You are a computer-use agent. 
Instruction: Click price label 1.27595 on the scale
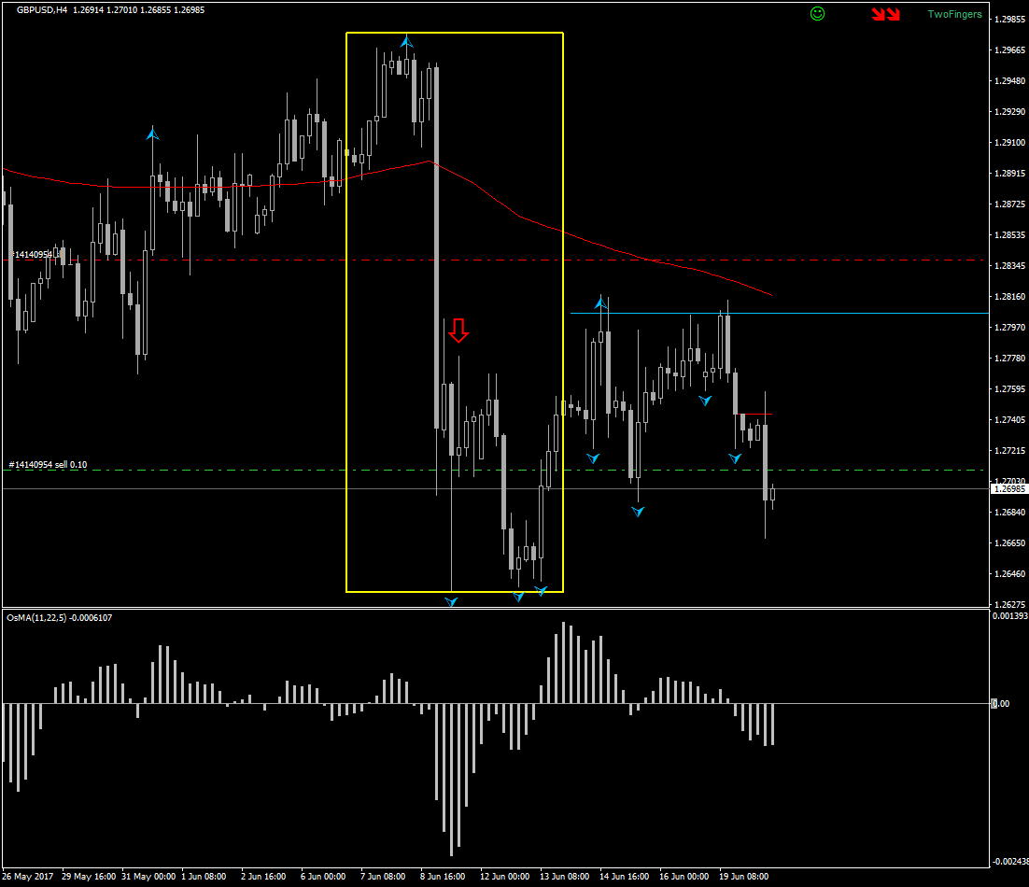[1009, 389]
